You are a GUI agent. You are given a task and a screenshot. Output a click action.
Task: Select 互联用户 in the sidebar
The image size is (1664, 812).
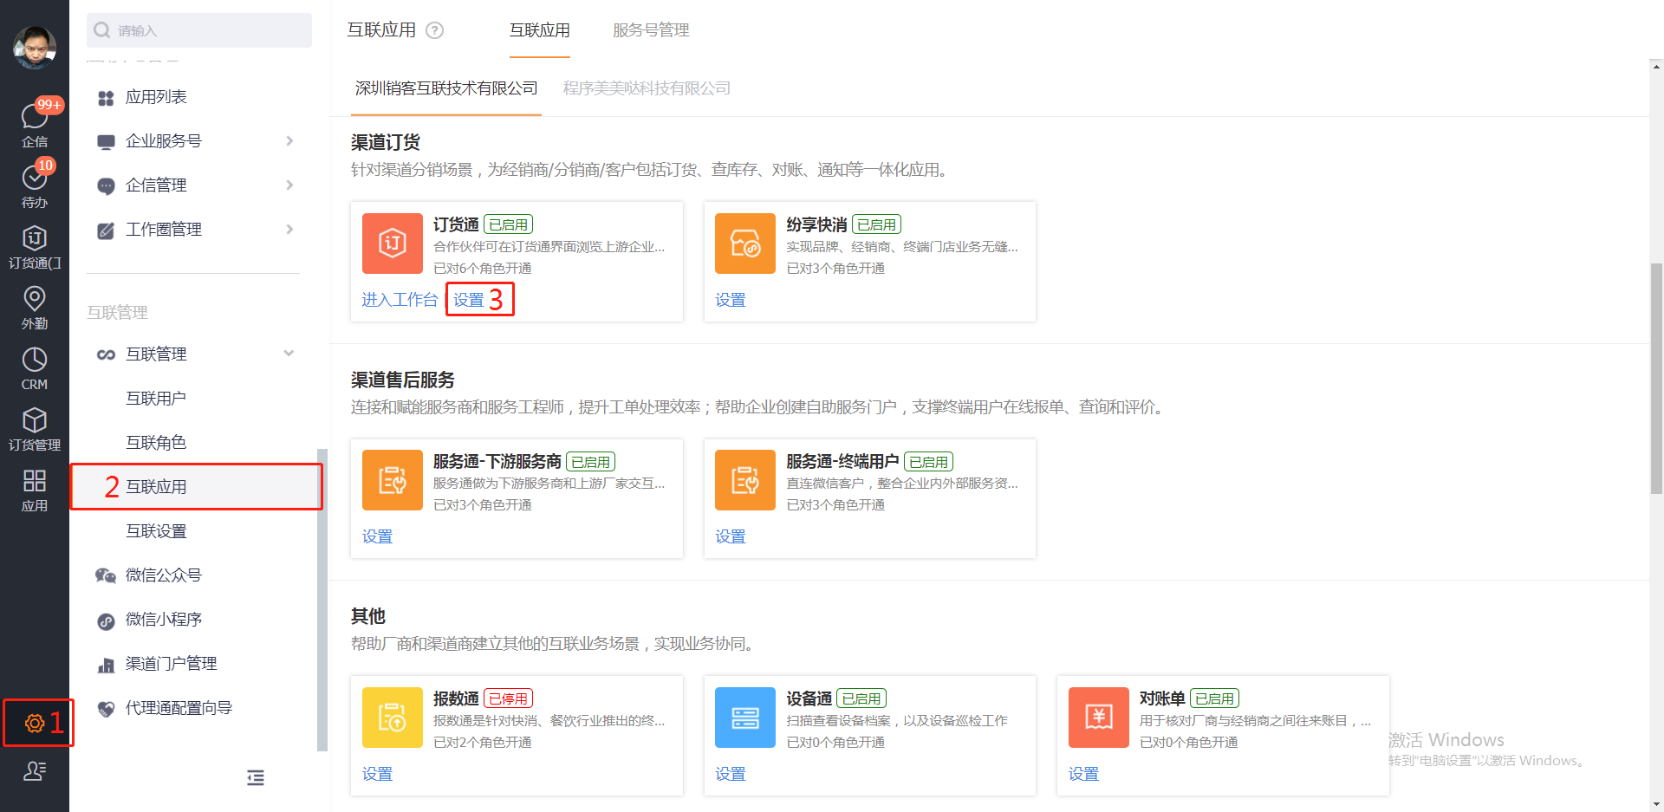click(x=156, y=398)
